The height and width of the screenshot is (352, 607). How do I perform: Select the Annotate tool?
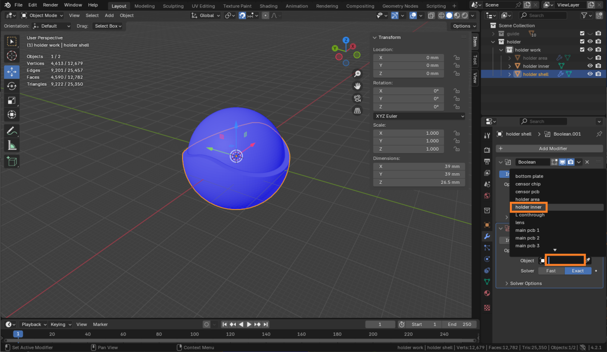coord(12,131)
